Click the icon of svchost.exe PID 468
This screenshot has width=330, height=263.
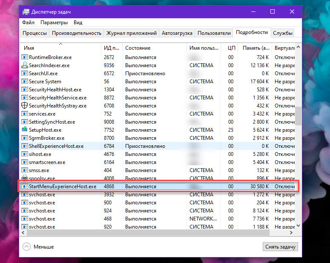click(25, 219)
